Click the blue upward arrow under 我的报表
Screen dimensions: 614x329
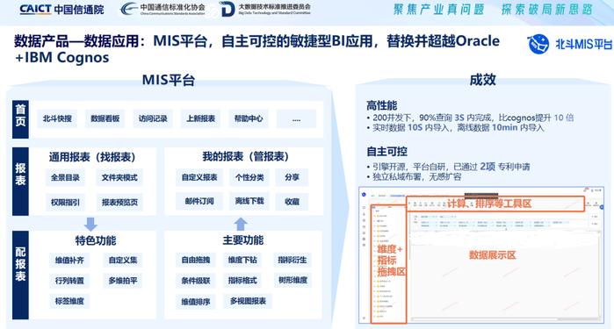point(241,224)
